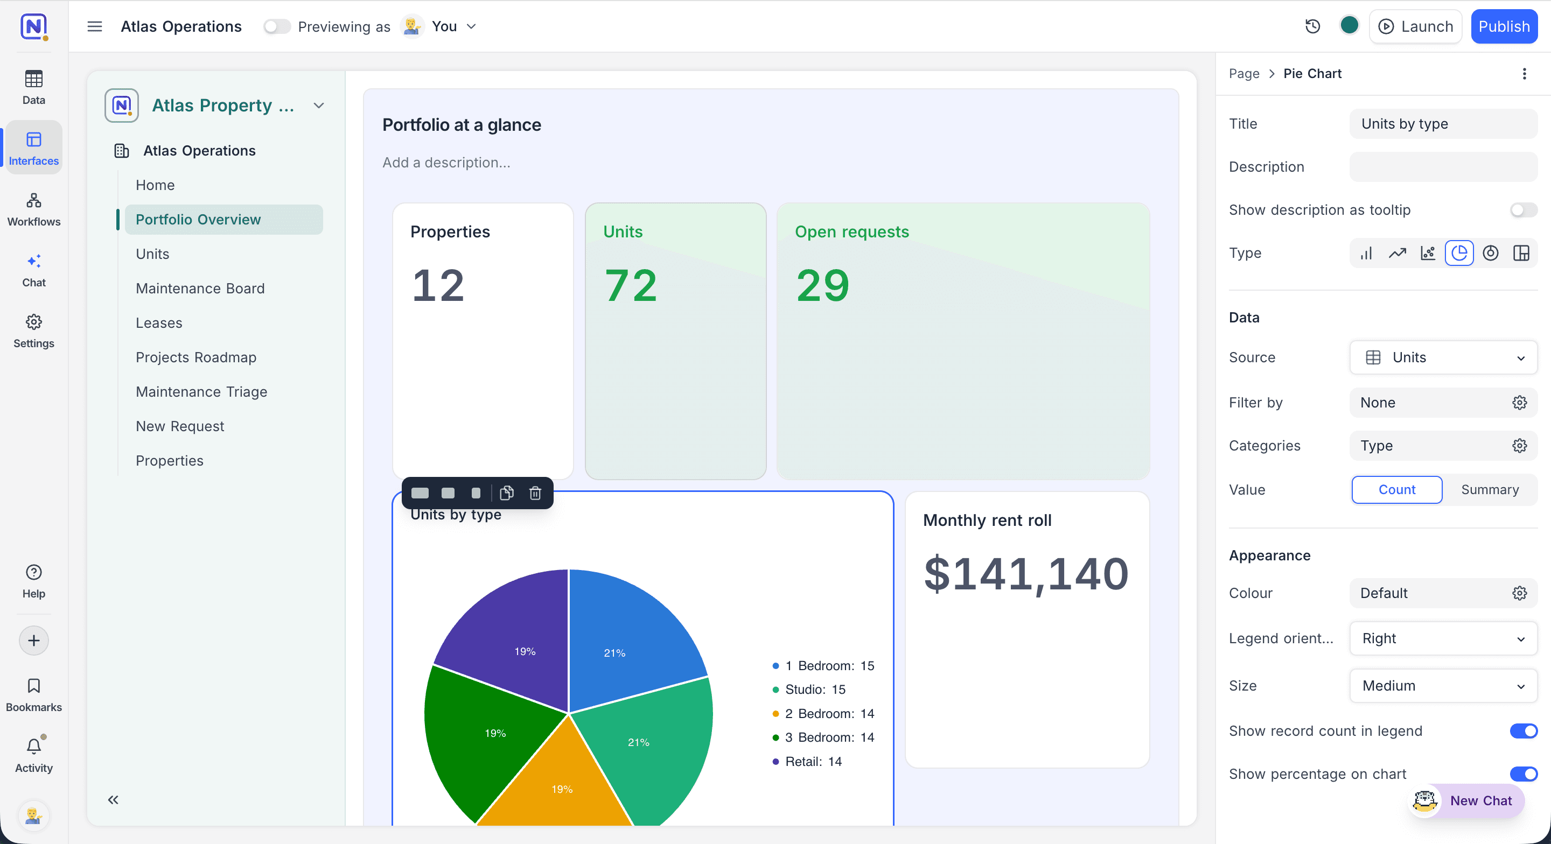Screen dimensions: 1551x844
Task: Go to Home page
Action: [x=155, y=185]
